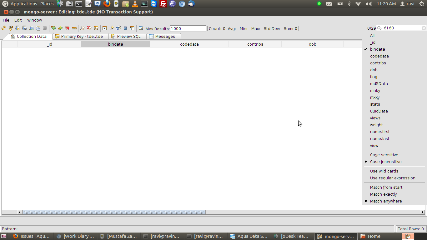
Task: Switch to Aqua Data Studio taskbar window
Action: (x=249, y=236)
